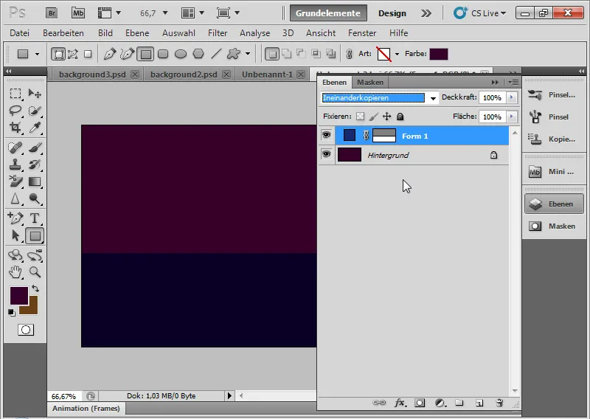The image size is (590, 419).
Task: Select the Eraser tool
Action: (x=15, y=181)
